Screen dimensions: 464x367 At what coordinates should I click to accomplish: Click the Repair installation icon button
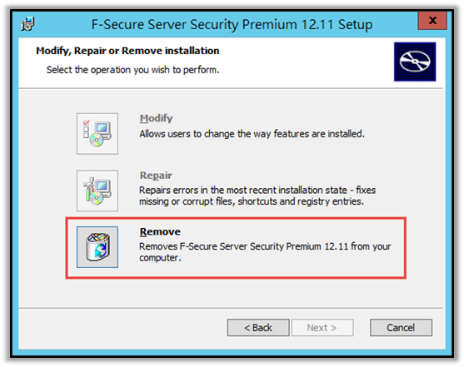click(97, 191)
